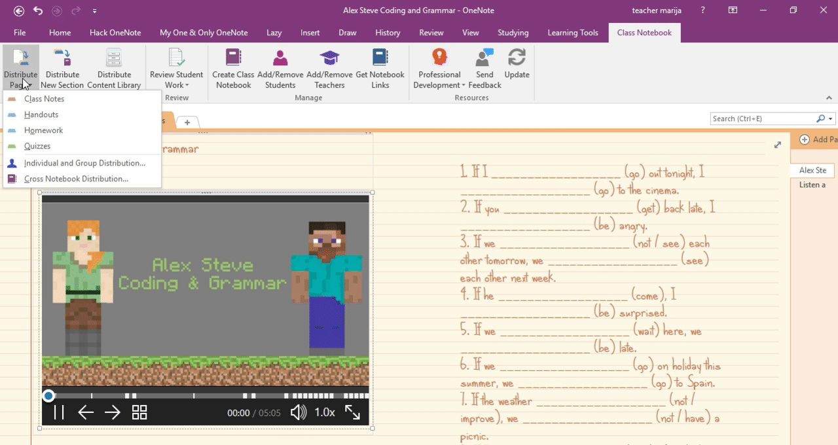The height and width of the screenshot is (445, 838).
Task: Click the Create Class Notebook icon
Action: [233, 59]
